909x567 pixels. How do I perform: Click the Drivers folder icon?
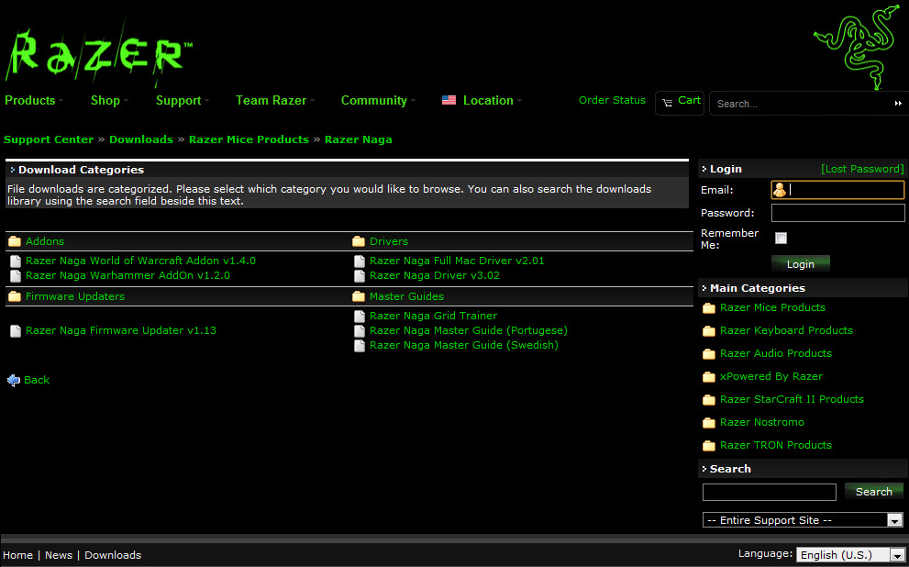click(359, 241)
